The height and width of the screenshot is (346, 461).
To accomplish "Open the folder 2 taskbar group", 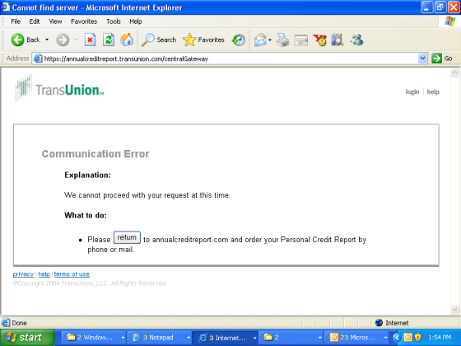I will 291,338.
